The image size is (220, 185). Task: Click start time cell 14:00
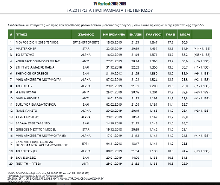coord(135,158)
